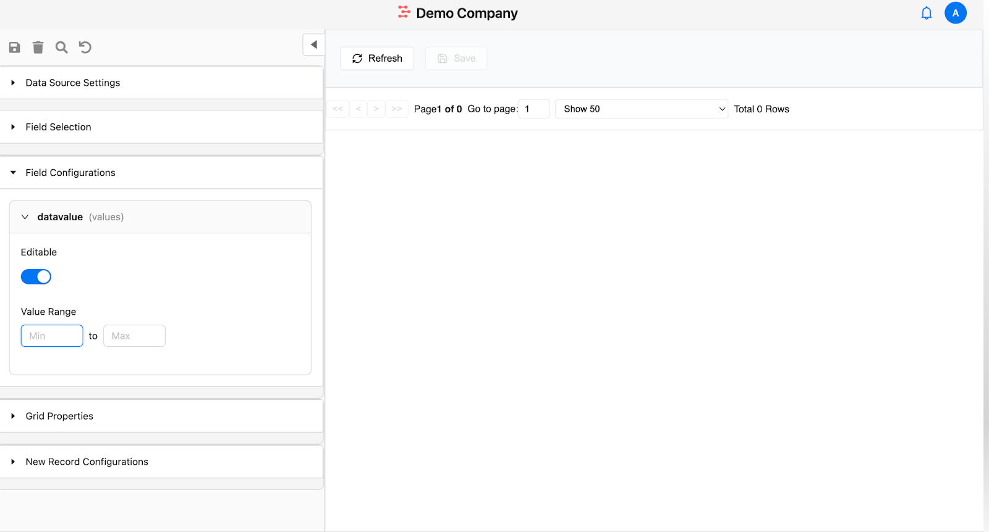
Task: Click the Editable label
Action: pyautogui.click(x=39, y=252)
